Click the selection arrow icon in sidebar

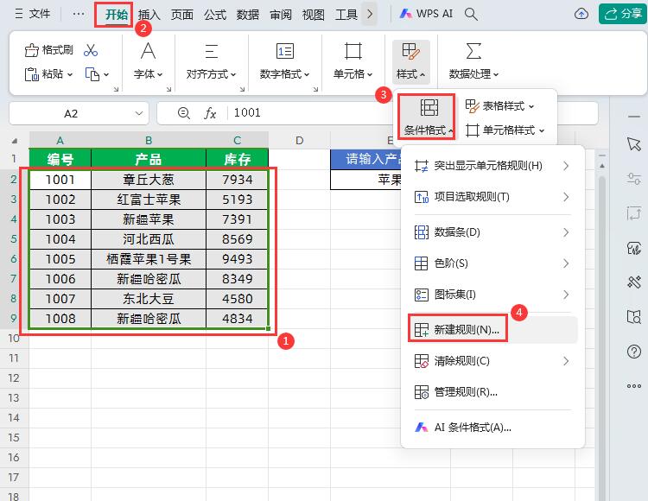click(x=633, y=143)
